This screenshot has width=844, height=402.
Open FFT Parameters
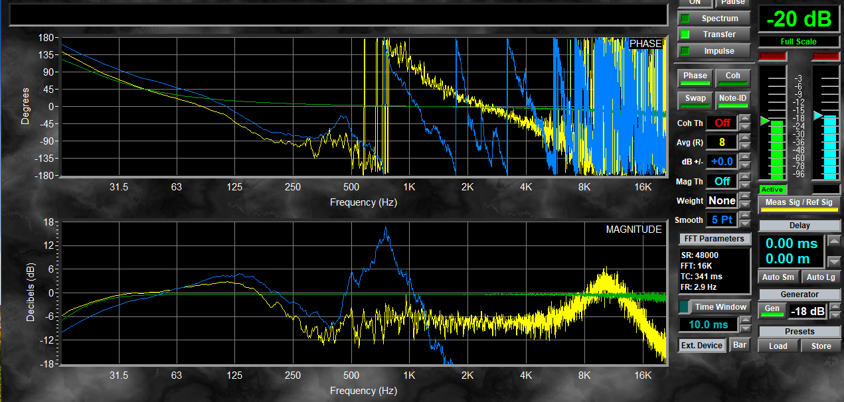pos(715,239)
